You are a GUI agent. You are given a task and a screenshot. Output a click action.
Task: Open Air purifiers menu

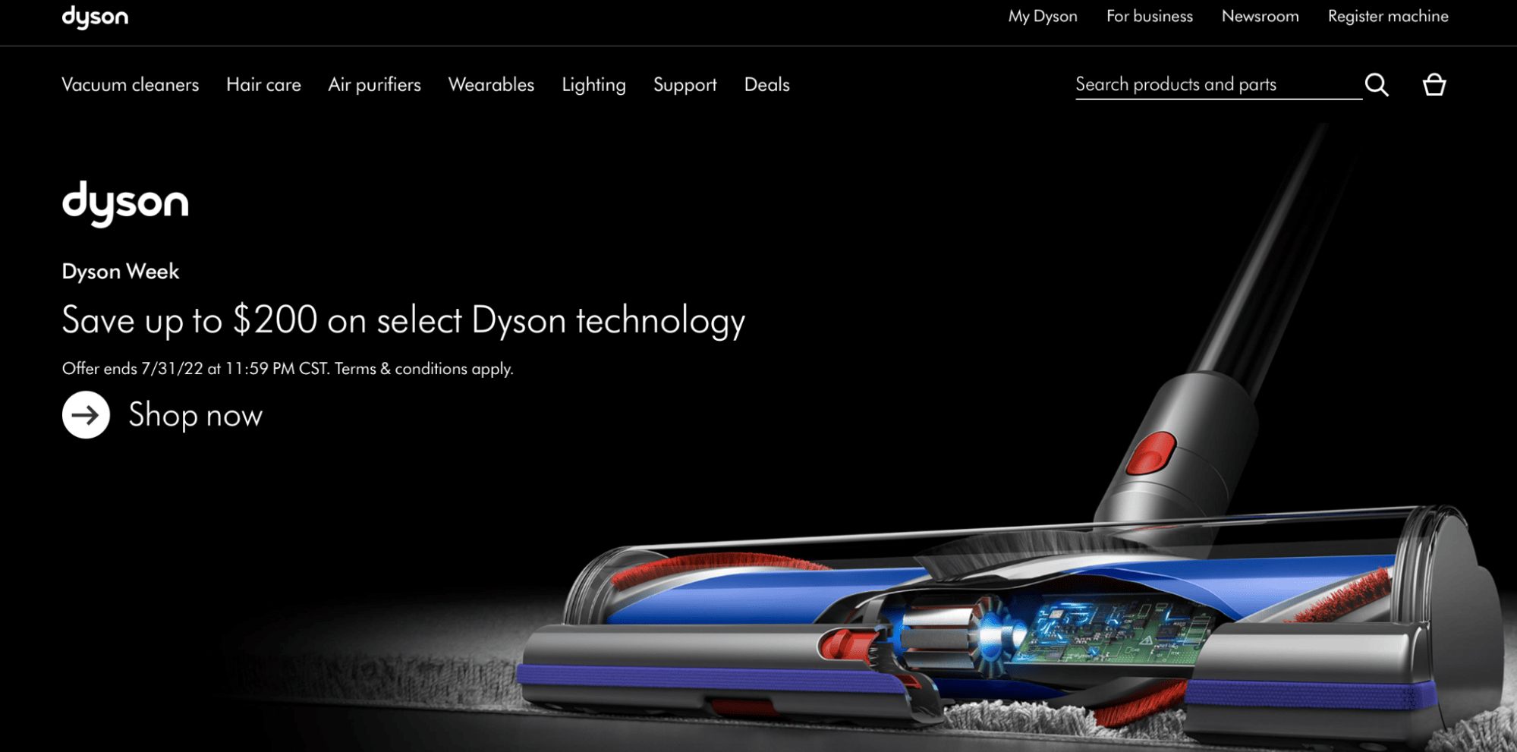coord(374,84)
